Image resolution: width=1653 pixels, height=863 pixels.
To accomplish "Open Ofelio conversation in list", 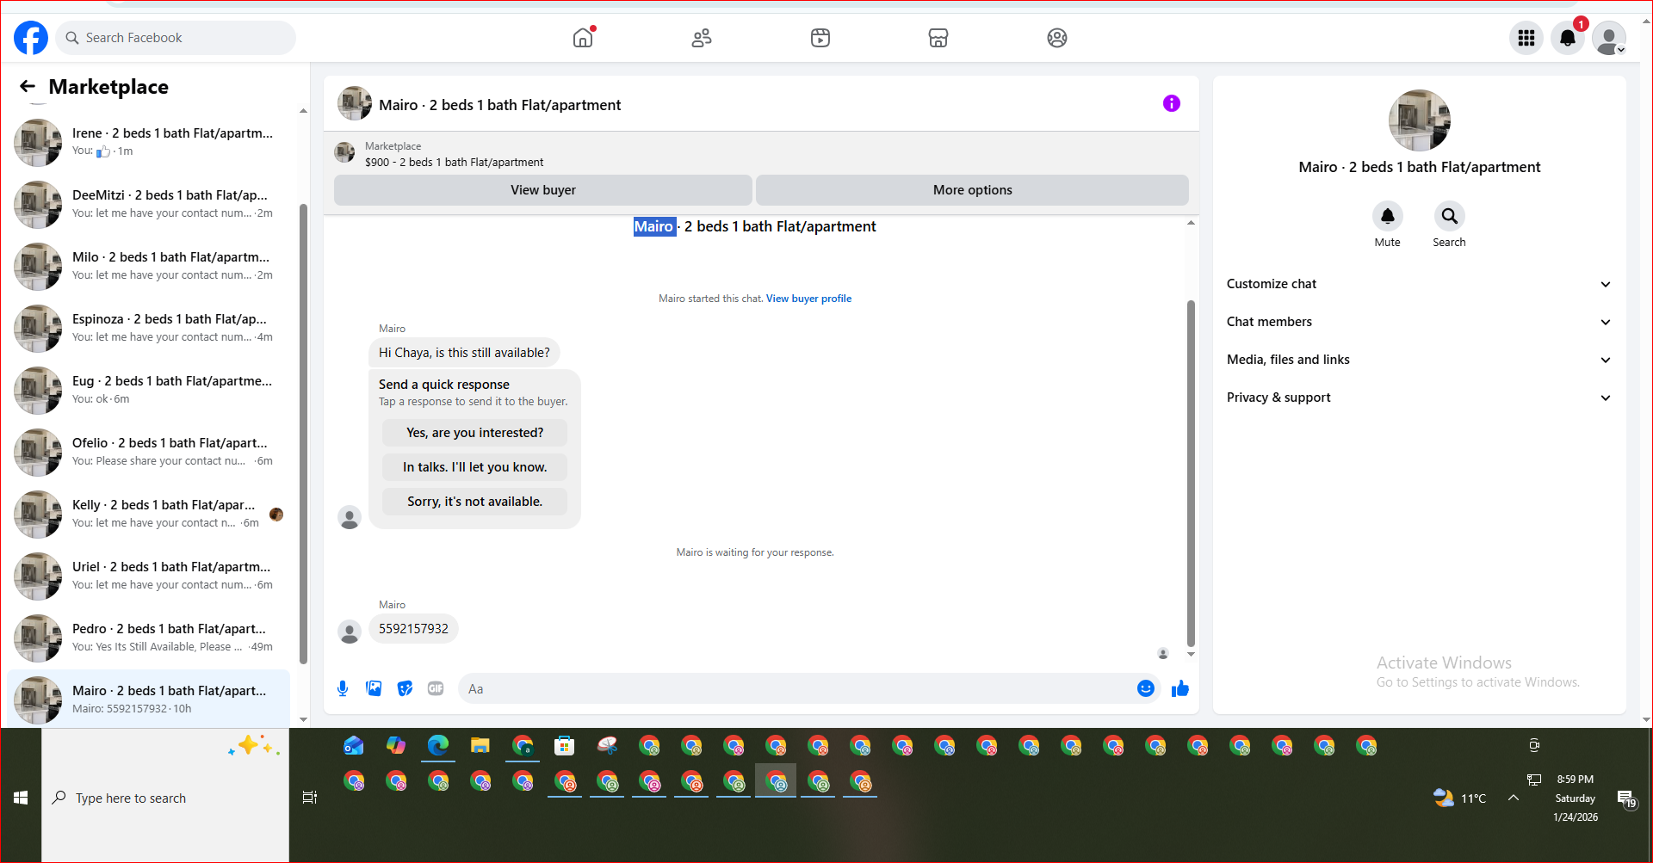I will click(x=149, y=452).
